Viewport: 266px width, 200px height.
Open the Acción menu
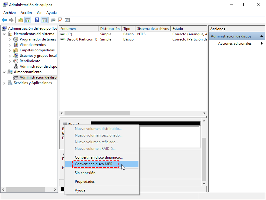coord(26,13)
